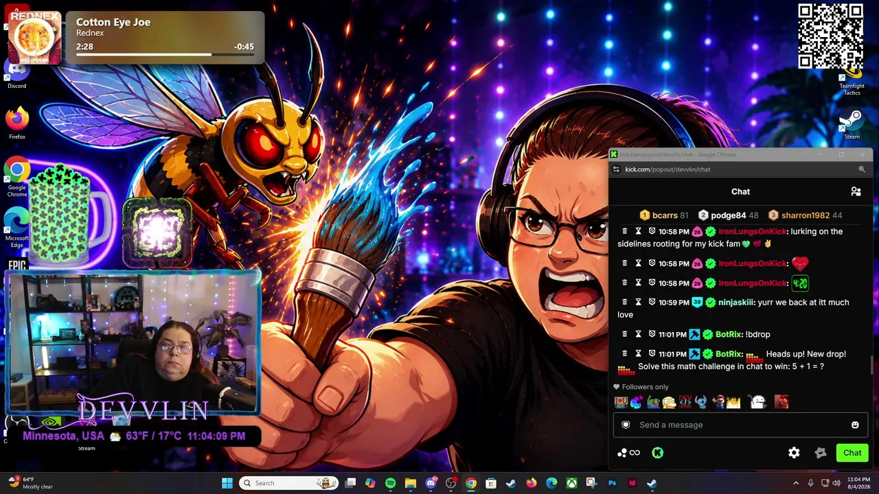Open ninjaskiii's username in chat
The width and height of the screenshot is (879, 494).
736,302
